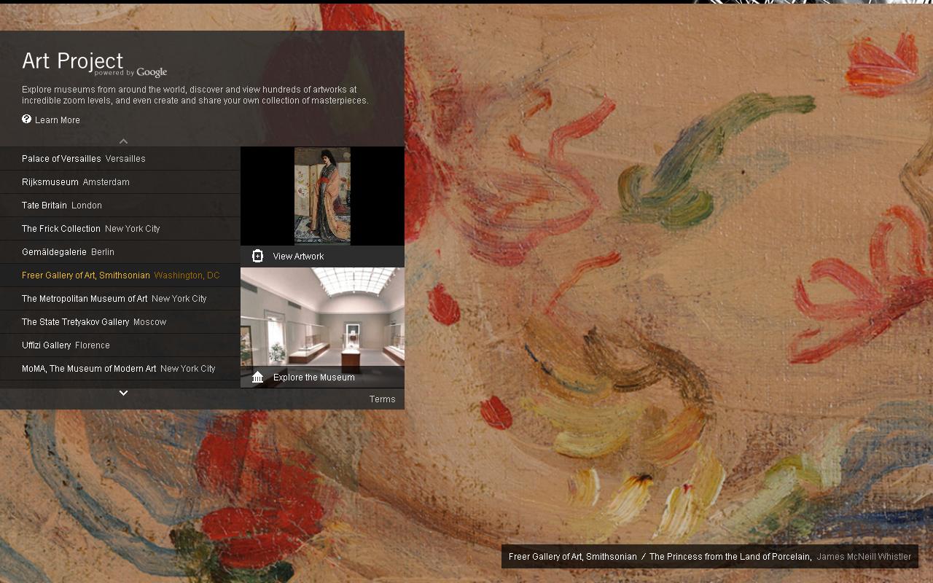The width and height of the screenshot is (933, 583).
Task: Select Palace of Versailles from the museum list
Action: tap(120, 159)
